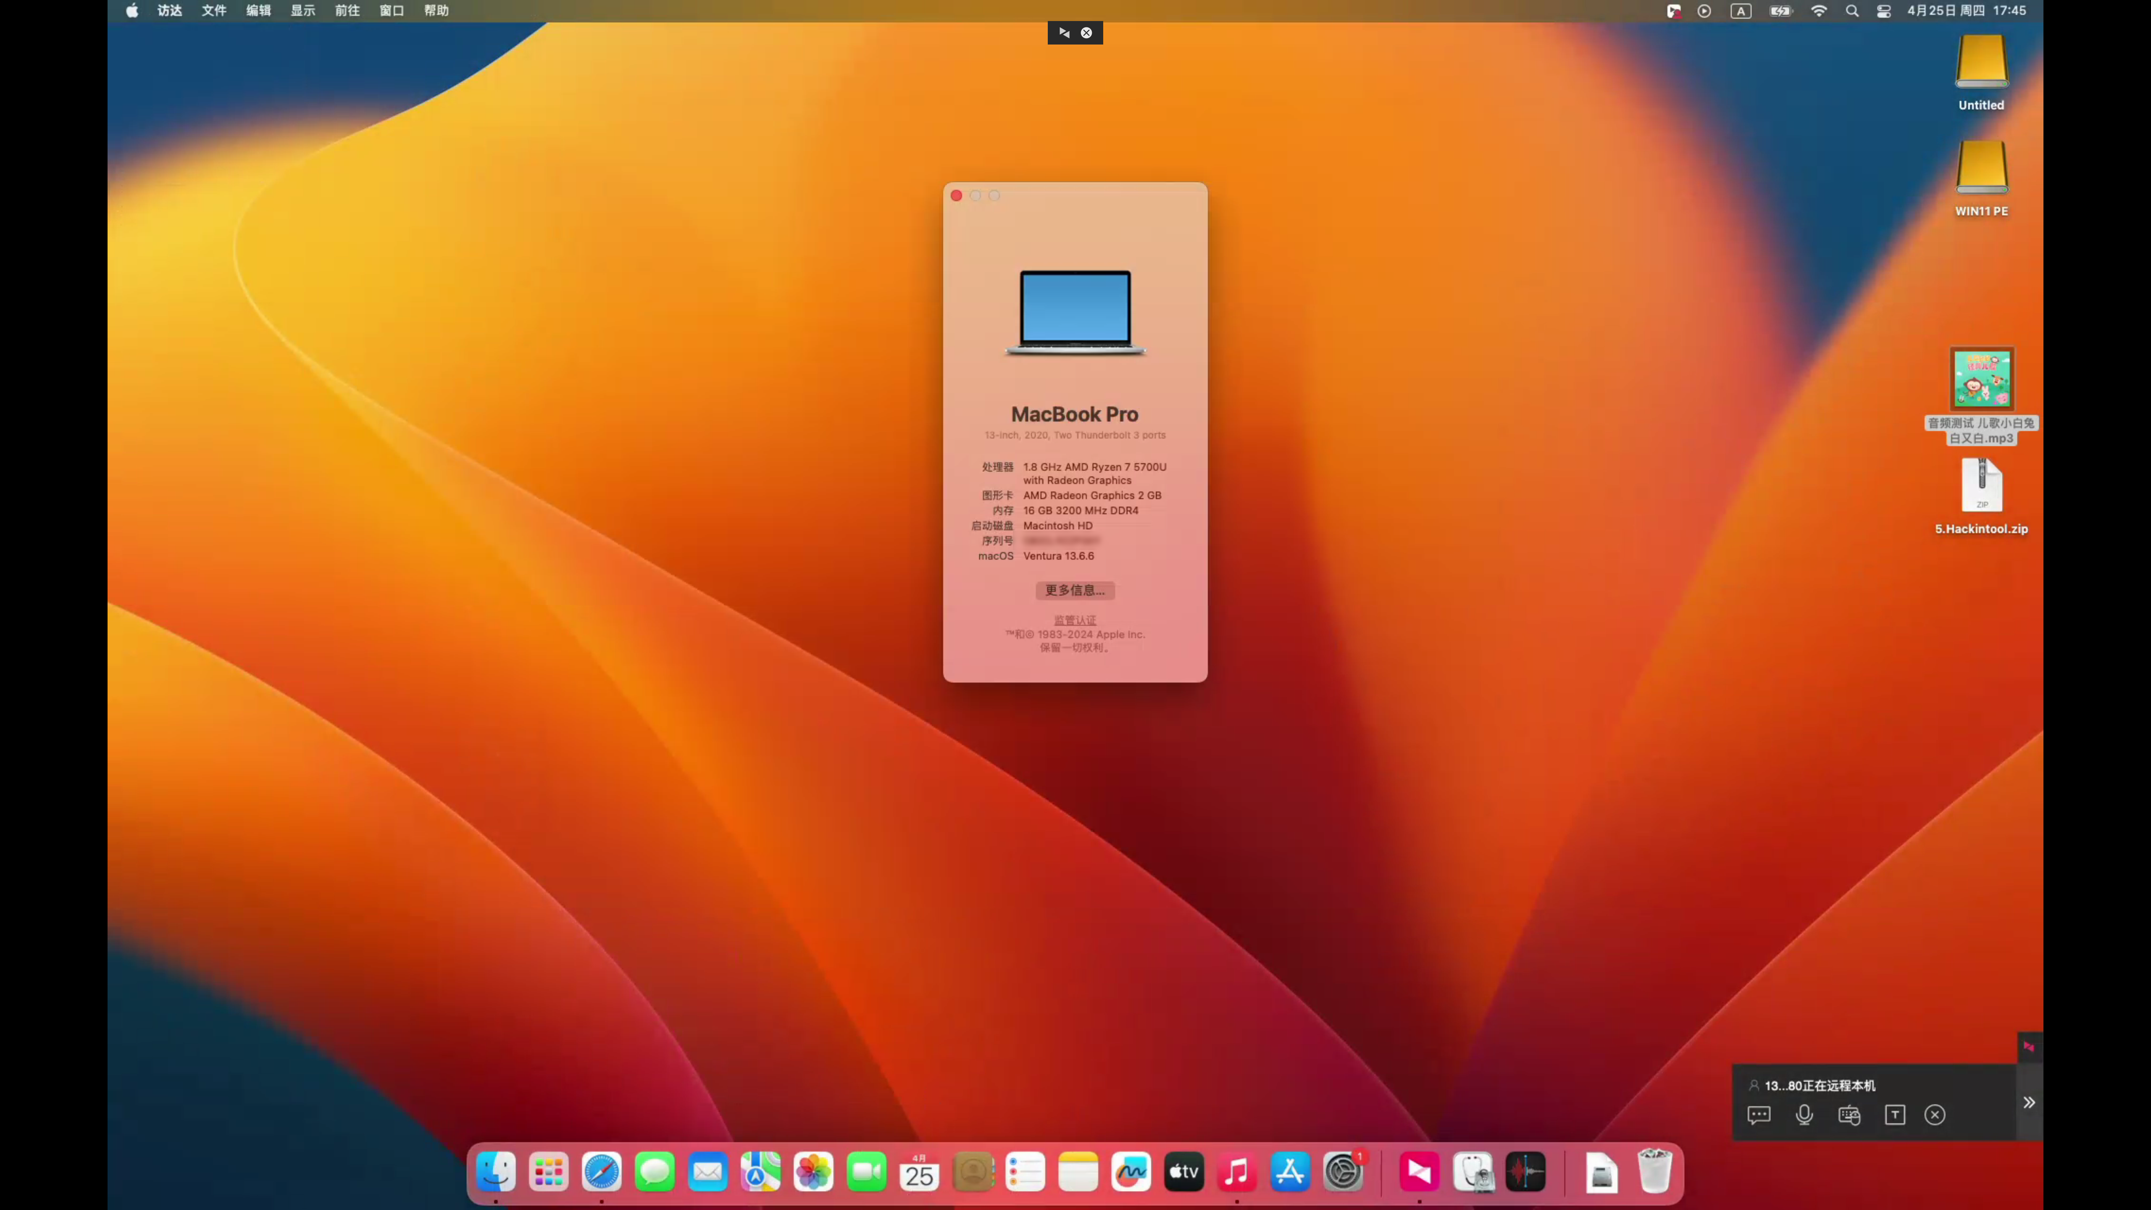Open the App Store in the Dock

[x=1290, y=1172]
